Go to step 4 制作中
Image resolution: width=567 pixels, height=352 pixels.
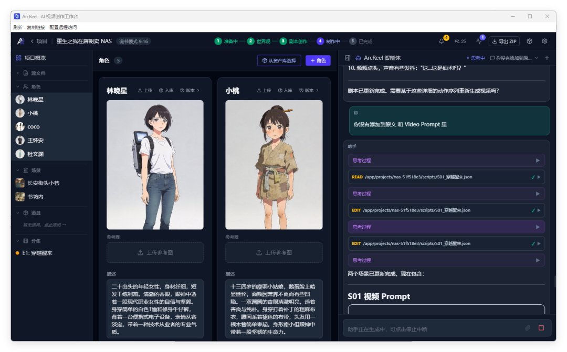pos(328,41)
